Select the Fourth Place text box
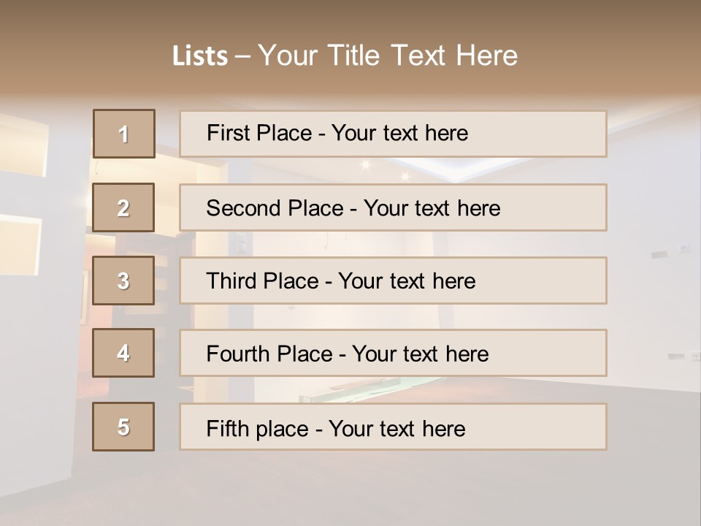This screenshot has width=701, height=526. 393,353
